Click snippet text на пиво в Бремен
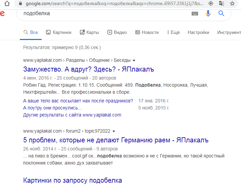241x185 pixels. [x=124, y=159]
